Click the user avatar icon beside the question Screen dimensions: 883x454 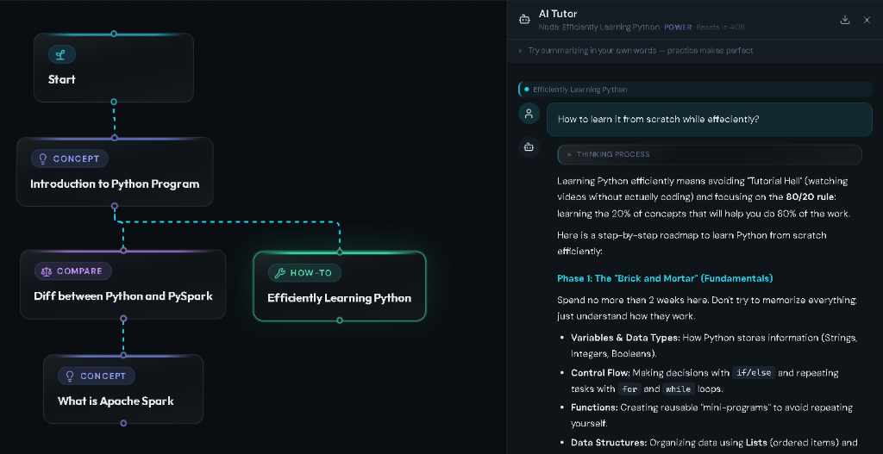point(529,113)
